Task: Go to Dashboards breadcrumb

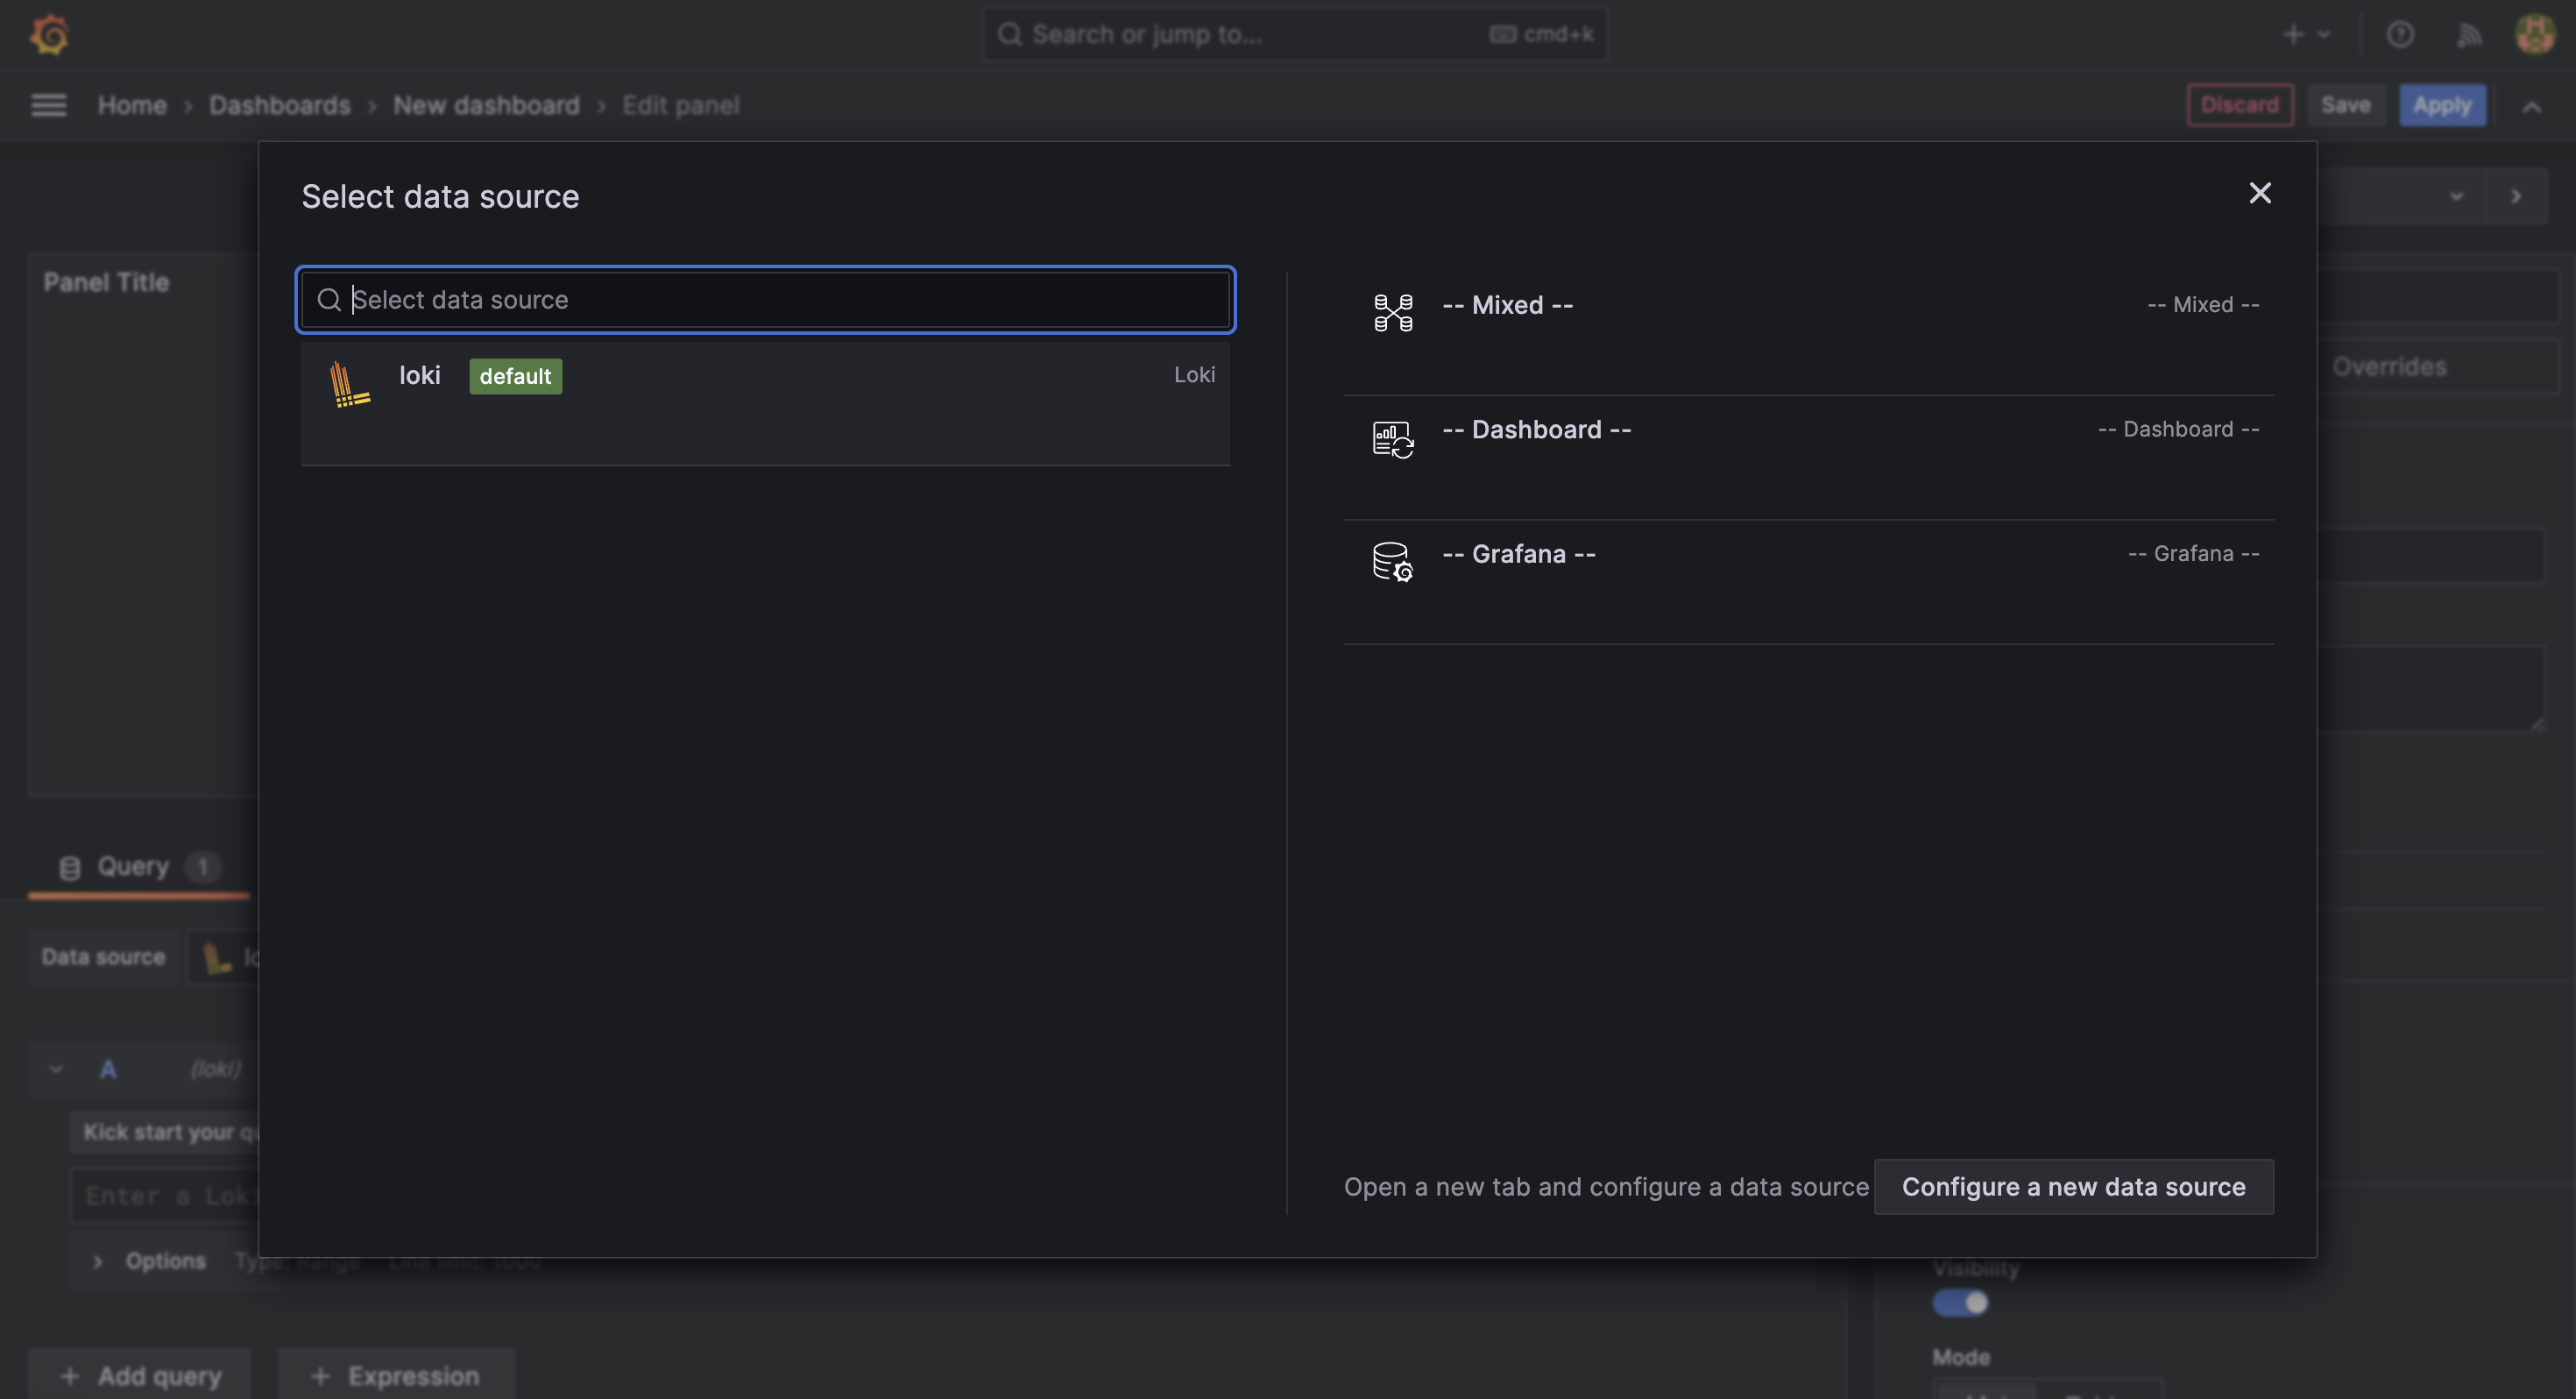Action: [x=280, y=105]
